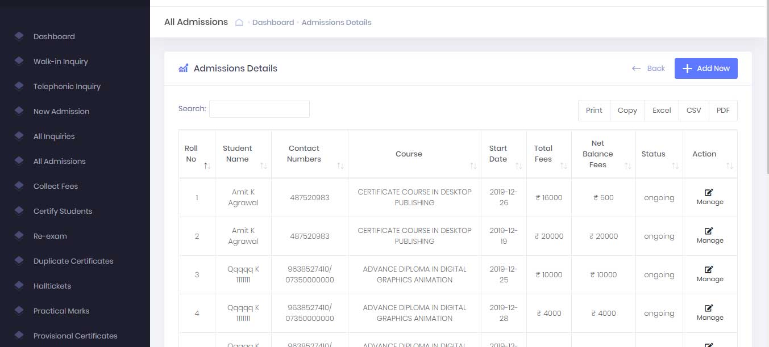Click the diamond icon beside Telephonic Inquiry
The height and width of the screenshot is (347, 769).
(x=19, y=86)
